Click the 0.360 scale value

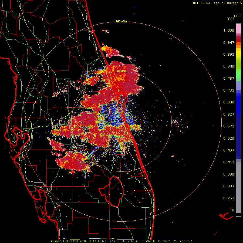click(x=229, y=174)
